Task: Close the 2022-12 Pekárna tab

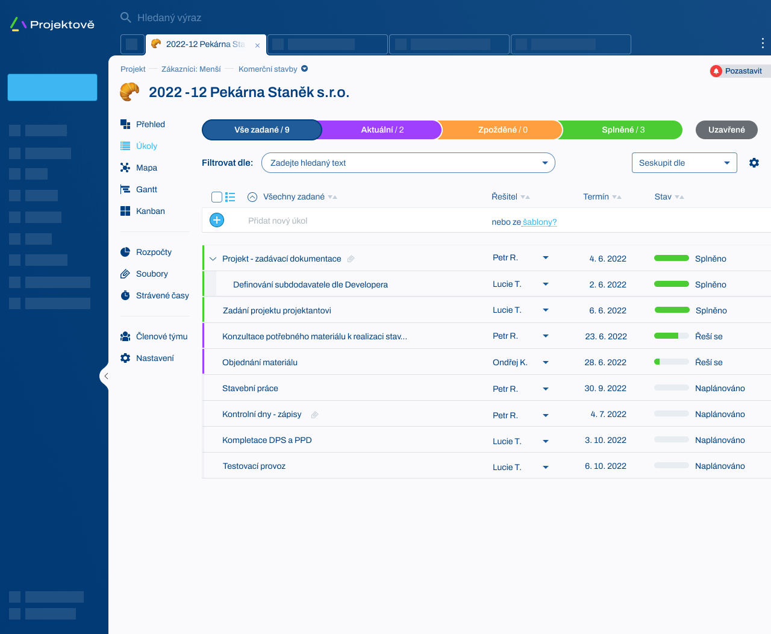Action: (257, 45)
